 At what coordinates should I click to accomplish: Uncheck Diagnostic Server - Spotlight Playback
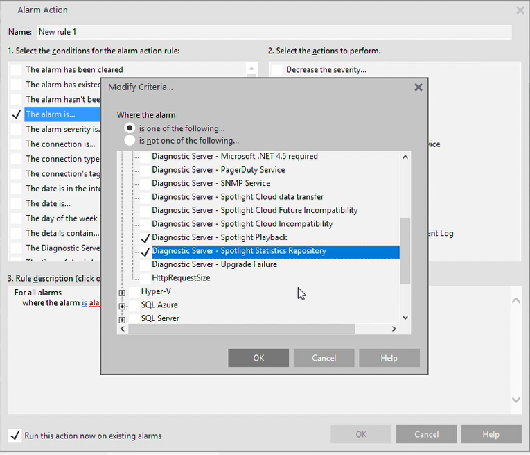point(145,238)
